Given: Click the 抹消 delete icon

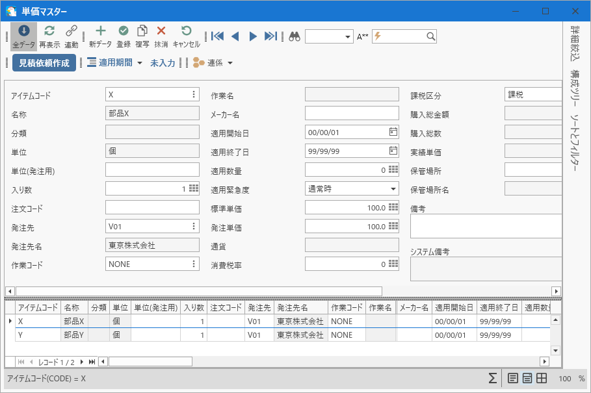Looking at the screenshot, I should pyautogui.click(x=161, y=31).
